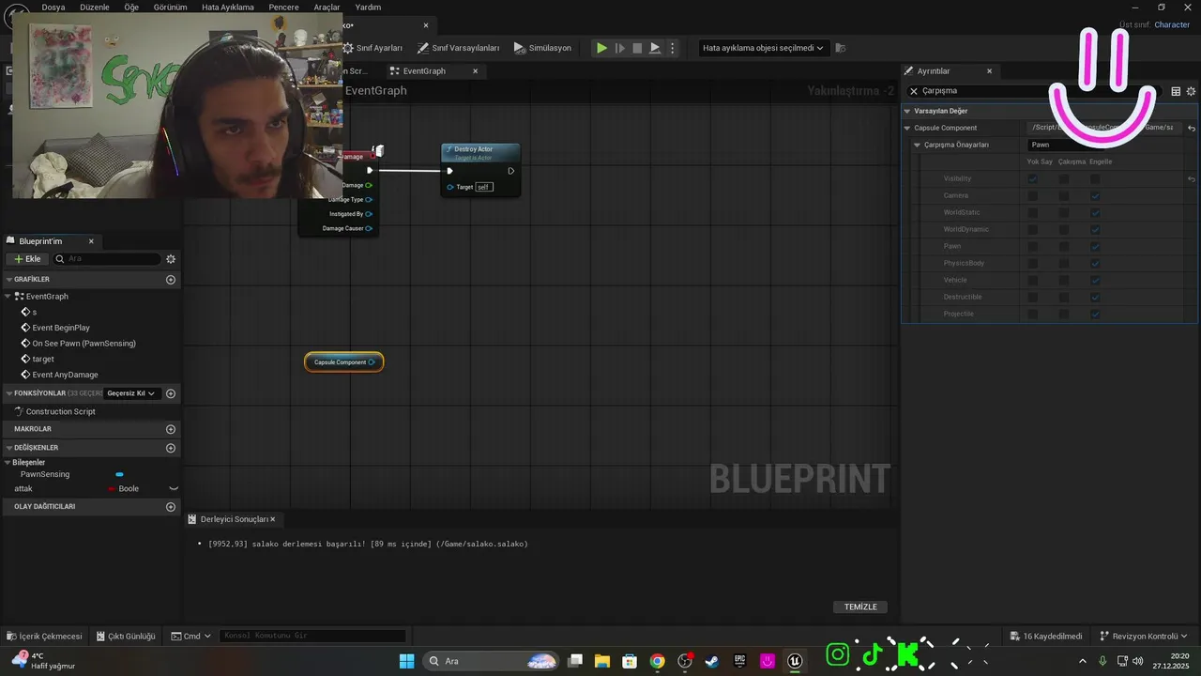This screenshot has height=676, width=1201.
Task: Toggle Visibility Yok Say checkbox
Action: (x=1033, y=178)
